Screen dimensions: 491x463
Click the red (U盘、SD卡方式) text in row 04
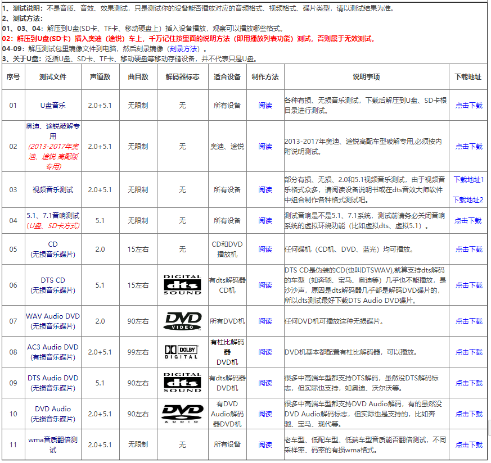pos(53,225)
